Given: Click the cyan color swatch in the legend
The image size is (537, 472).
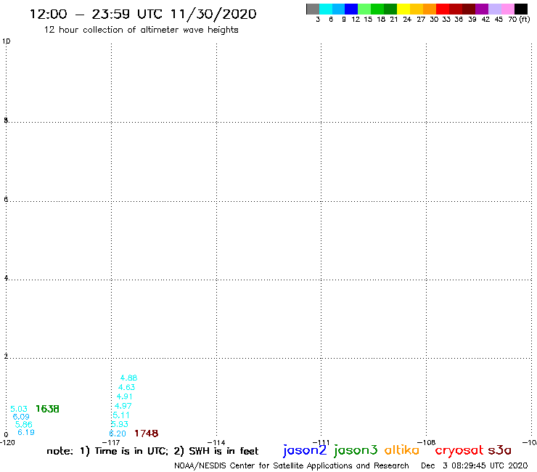Looking at the screenshot, I should [326, 9].
